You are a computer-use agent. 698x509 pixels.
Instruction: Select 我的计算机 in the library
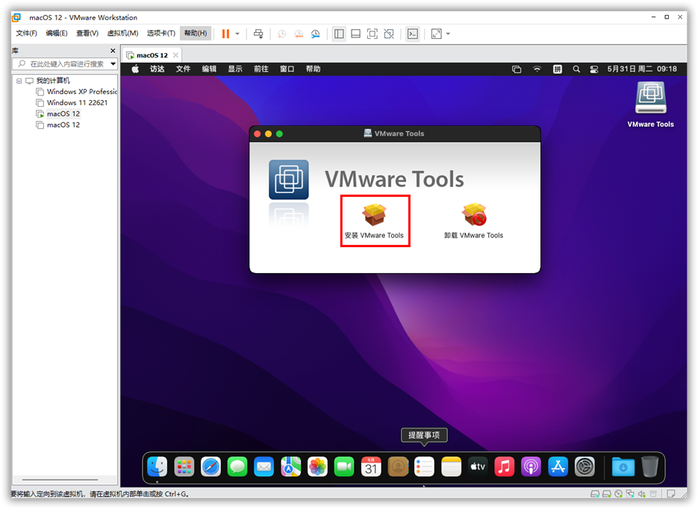point(52,81)
